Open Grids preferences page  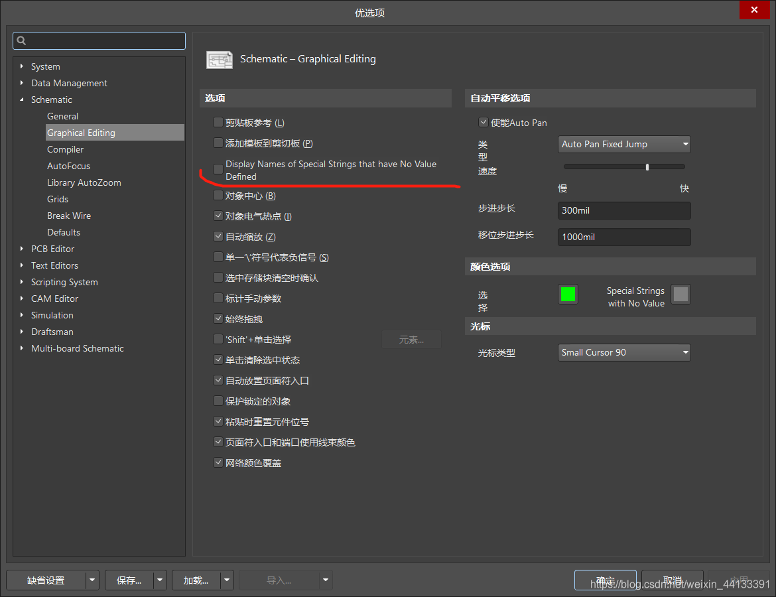point(58,199)
